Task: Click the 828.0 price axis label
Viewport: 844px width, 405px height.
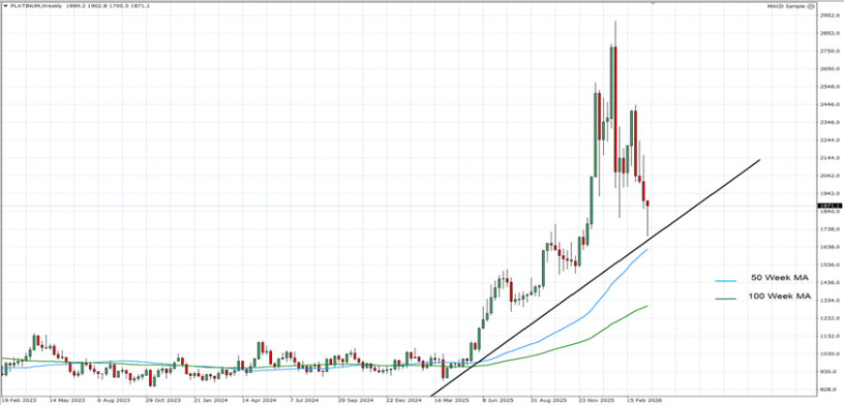Action: pos(828,389)
